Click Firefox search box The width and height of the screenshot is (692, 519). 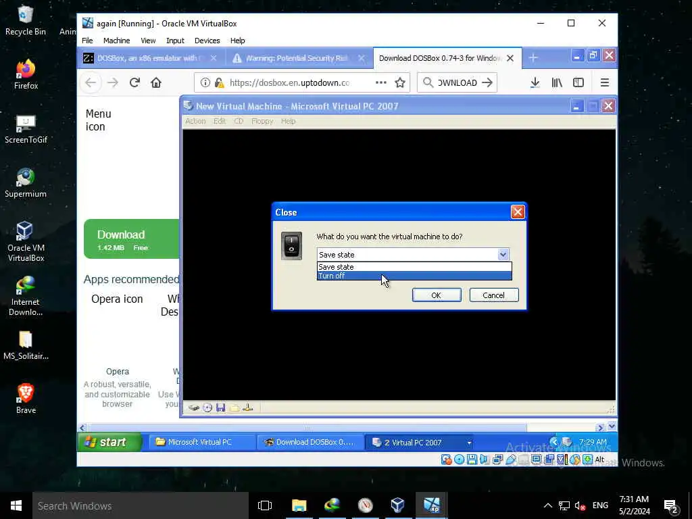pos(458,82)
